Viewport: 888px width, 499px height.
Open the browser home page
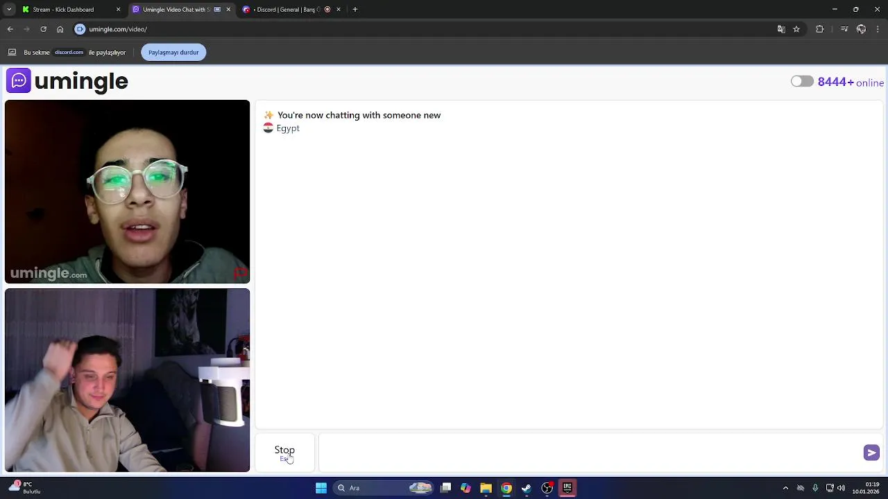60,29
